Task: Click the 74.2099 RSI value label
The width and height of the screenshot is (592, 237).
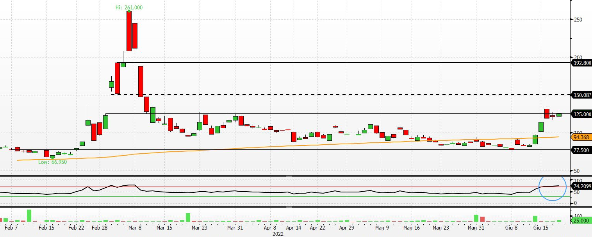Action: (x=582, y=186)
